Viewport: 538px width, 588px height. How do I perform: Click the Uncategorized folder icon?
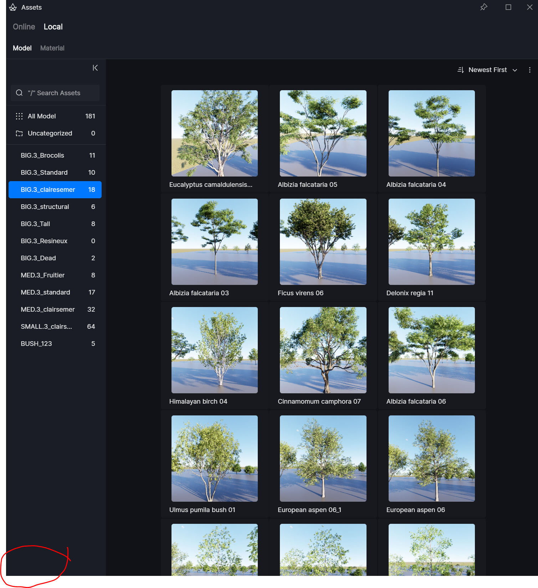tap(19, 133)
